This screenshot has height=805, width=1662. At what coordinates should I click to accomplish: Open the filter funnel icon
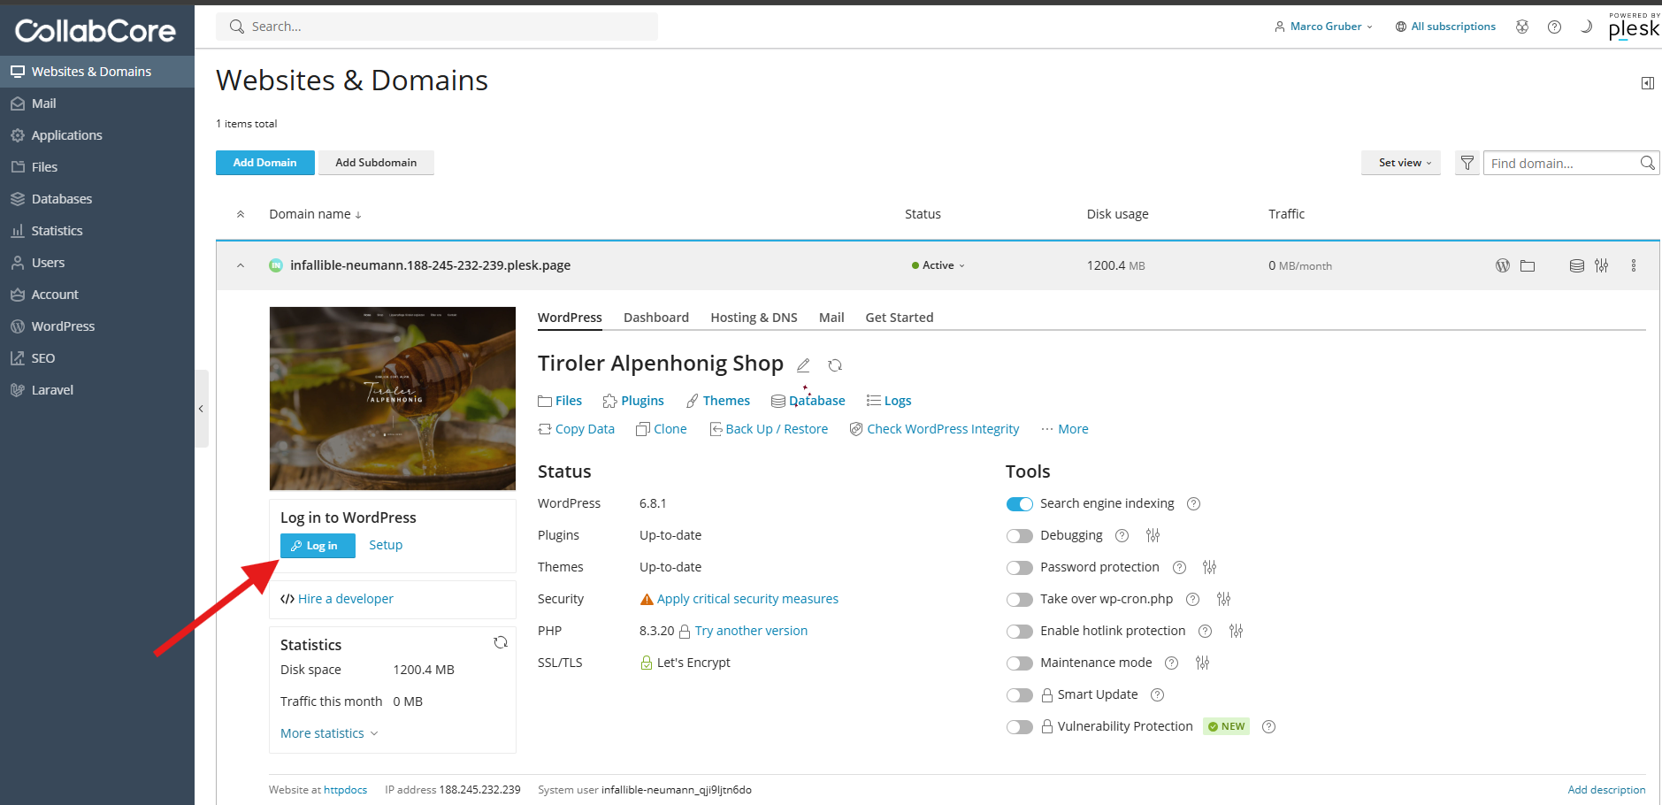pyautogui.click(x=1467, y=163)
